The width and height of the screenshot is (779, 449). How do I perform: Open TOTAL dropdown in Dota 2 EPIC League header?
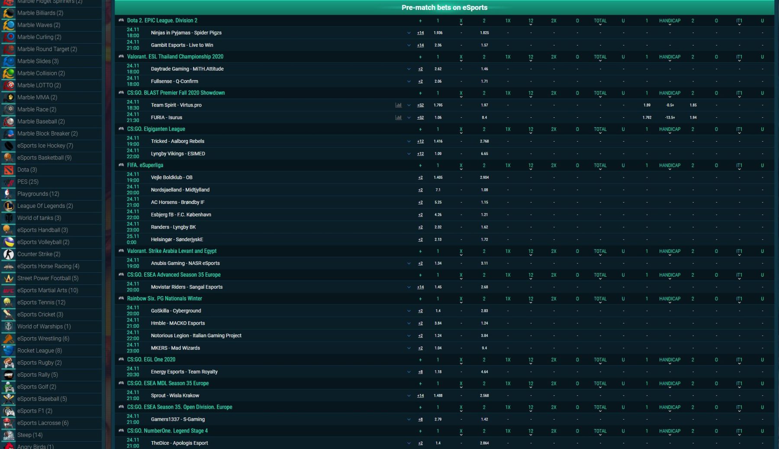coord(600,22)
